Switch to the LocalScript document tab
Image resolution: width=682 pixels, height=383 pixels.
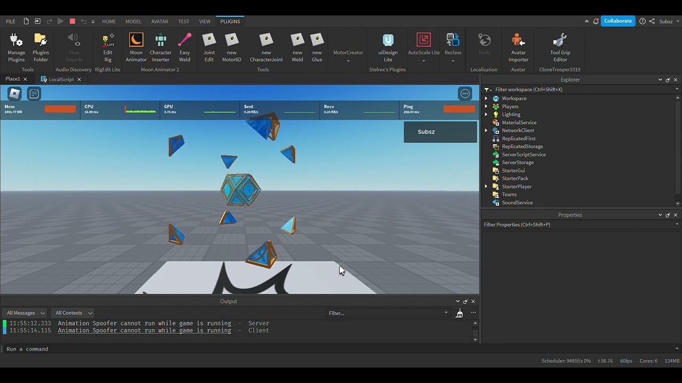click(61, 79)
